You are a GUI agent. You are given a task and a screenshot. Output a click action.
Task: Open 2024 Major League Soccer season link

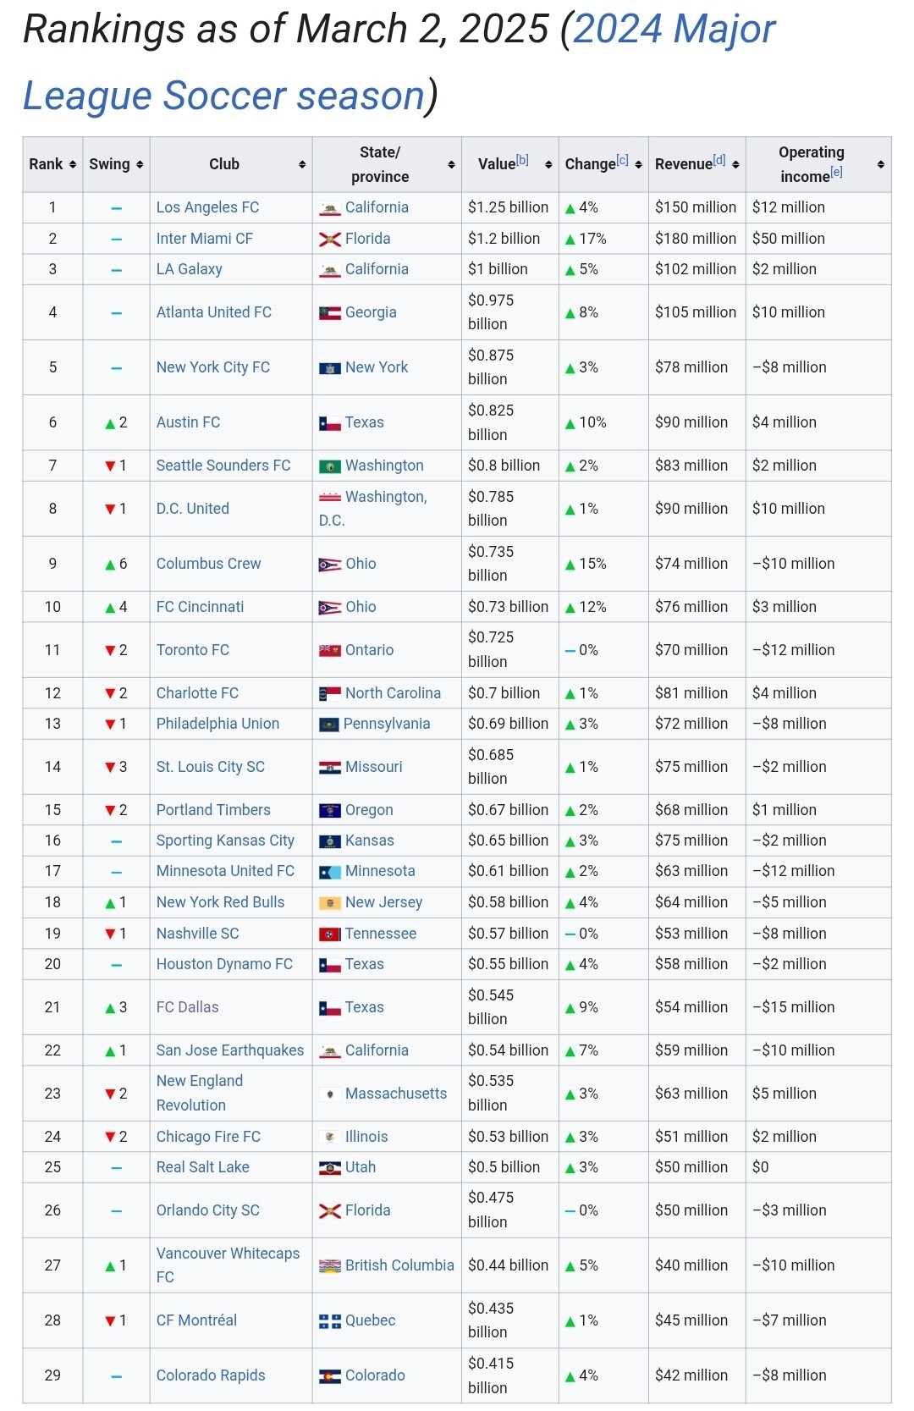coord(399,62)
